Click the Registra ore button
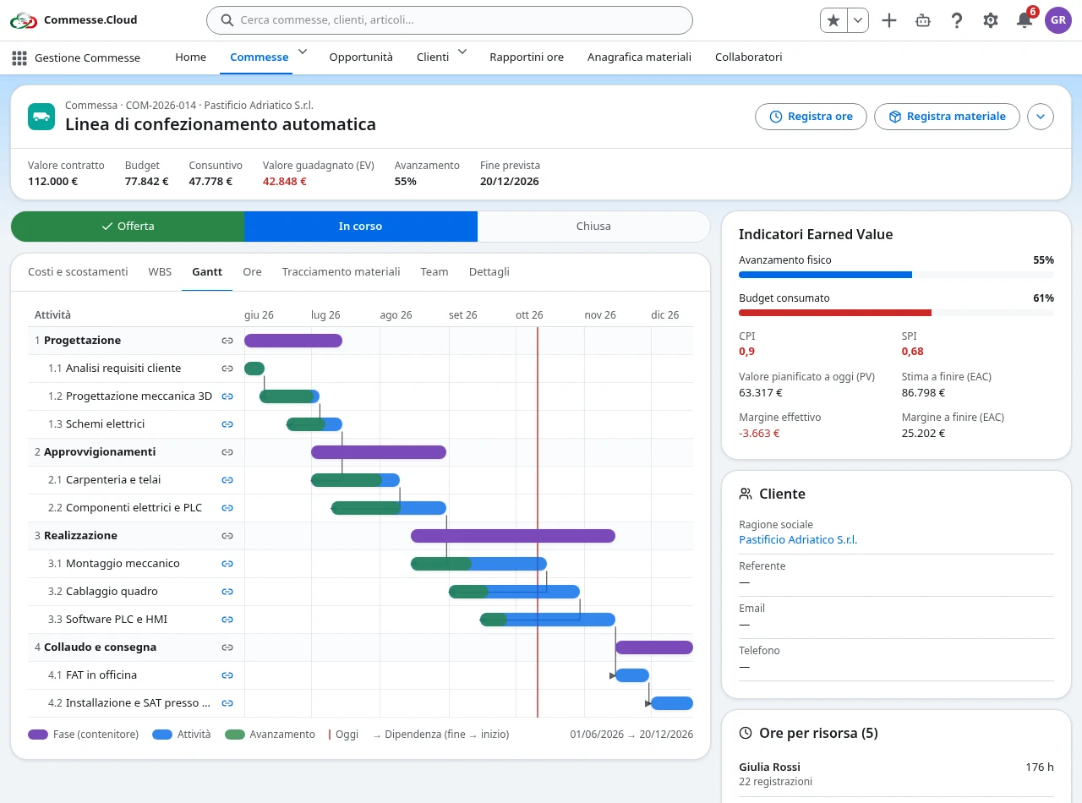Image resolution: width=1082 pixels, height=803 pixels. pos(811,117)
